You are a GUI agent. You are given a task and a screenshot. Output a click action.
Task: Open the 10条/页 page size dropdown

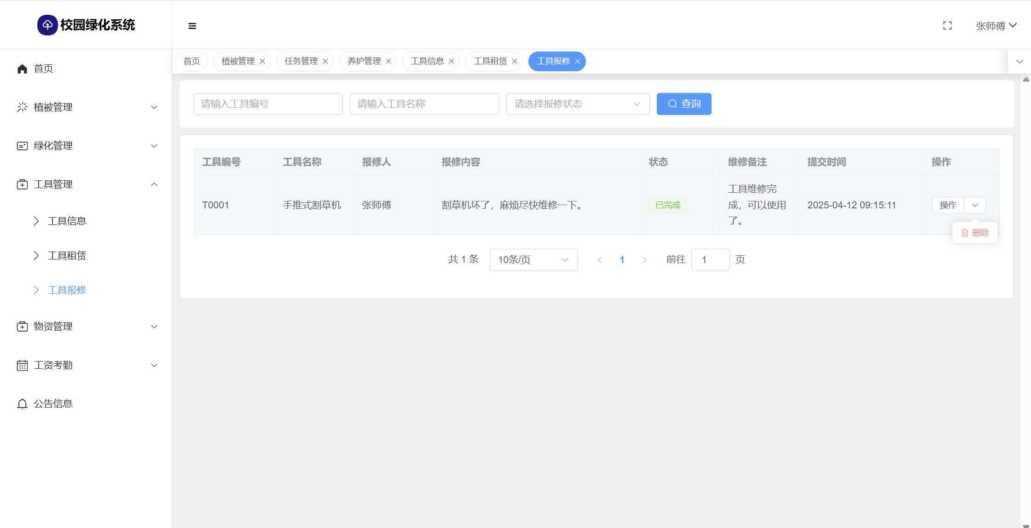pos(533,260)
